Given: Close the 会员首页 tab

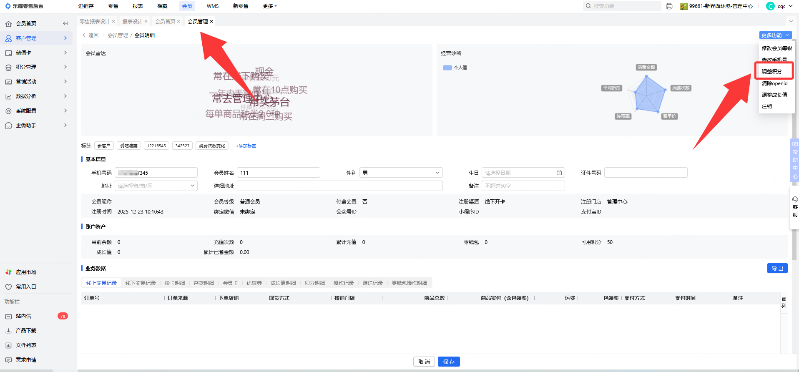Looking at the screenshot, I should (178, 21).
